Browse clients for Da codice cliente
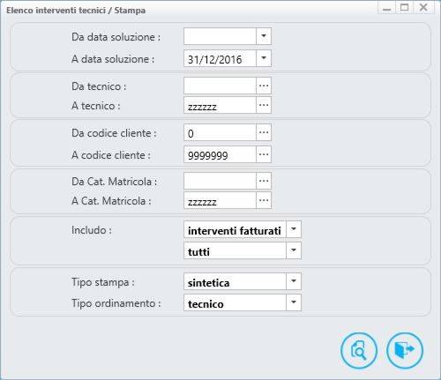This screenshot has height=380, width=441. [x=264, y=132]
